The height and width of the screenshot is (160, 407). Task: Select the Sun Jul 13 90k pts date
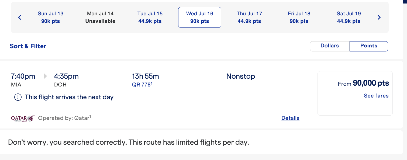coord(50,17)
